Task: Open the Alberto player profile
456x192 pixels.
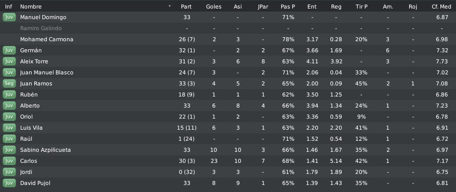Action: 30,106
